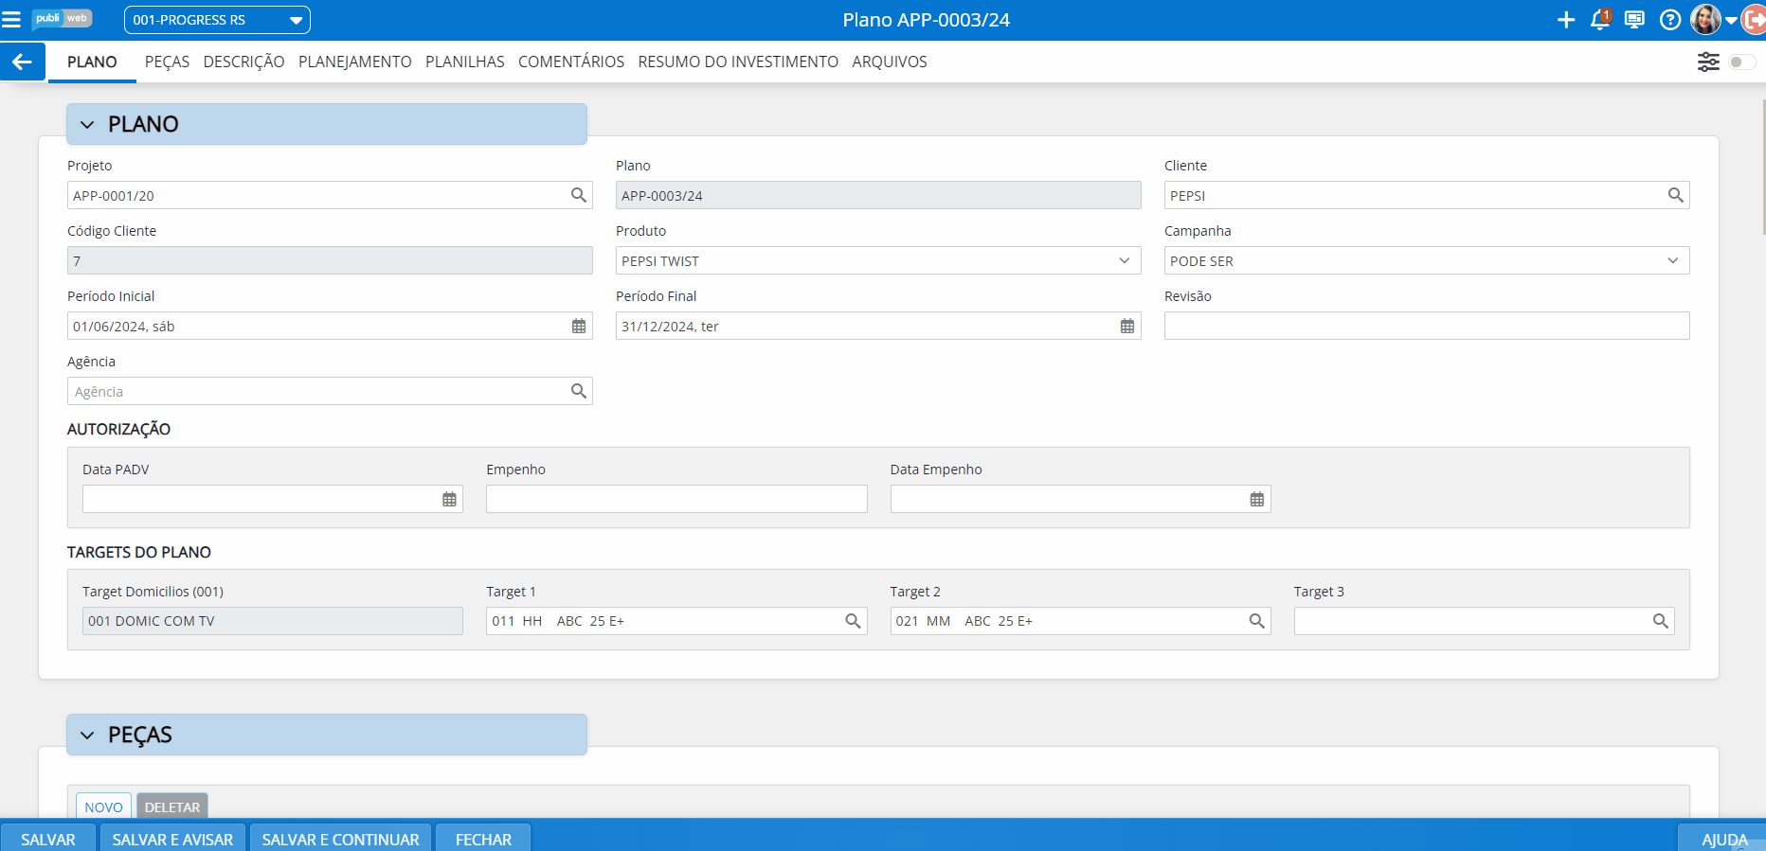
Task: Click the red logout icon
Action: coord(1754,20)
